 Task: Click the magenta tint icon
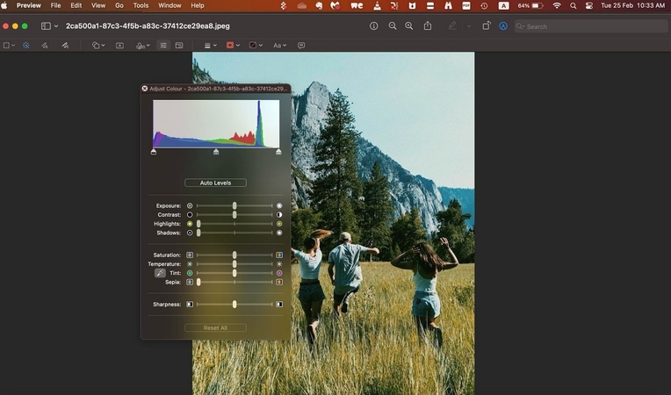coord(279,273)
